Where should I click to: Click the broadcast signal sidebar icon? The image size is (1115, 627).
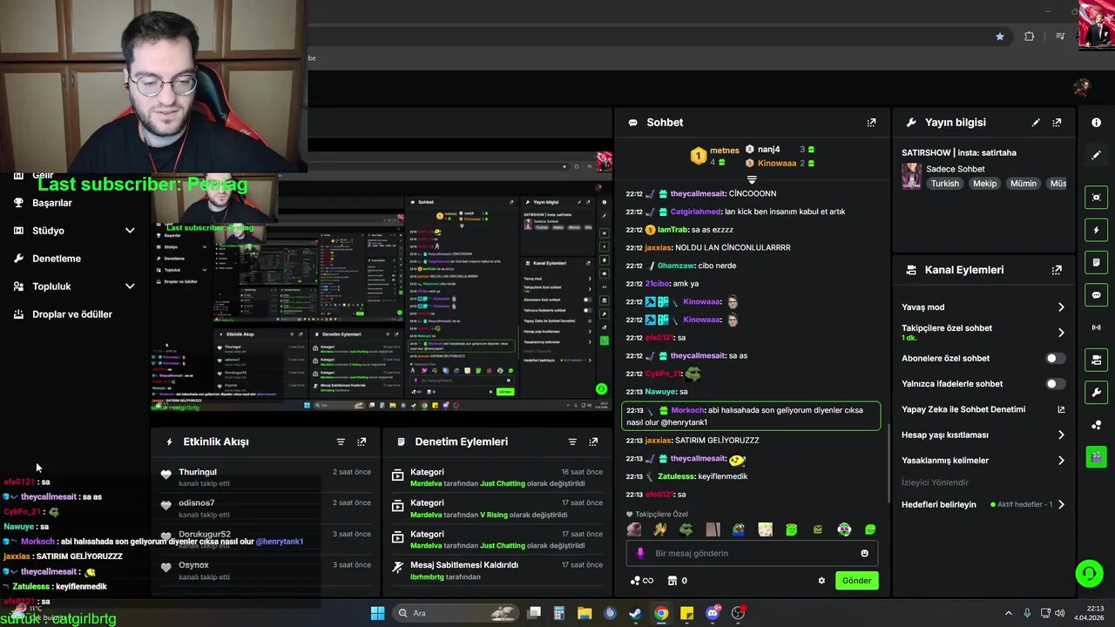coord(1096,327)
